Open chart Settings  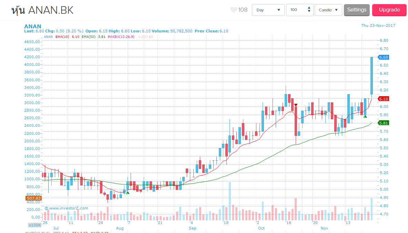click(x=356, y=10)
